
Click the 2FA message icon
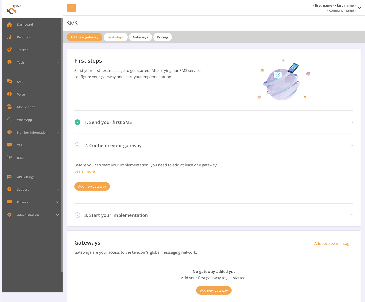9,145
